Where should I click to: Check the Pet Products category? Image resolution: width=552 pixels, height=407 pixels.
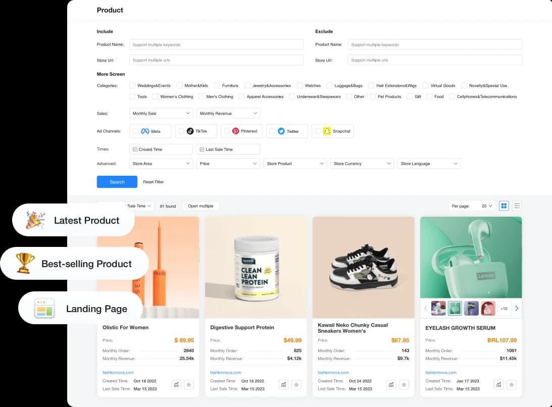(x=372, y=96)
